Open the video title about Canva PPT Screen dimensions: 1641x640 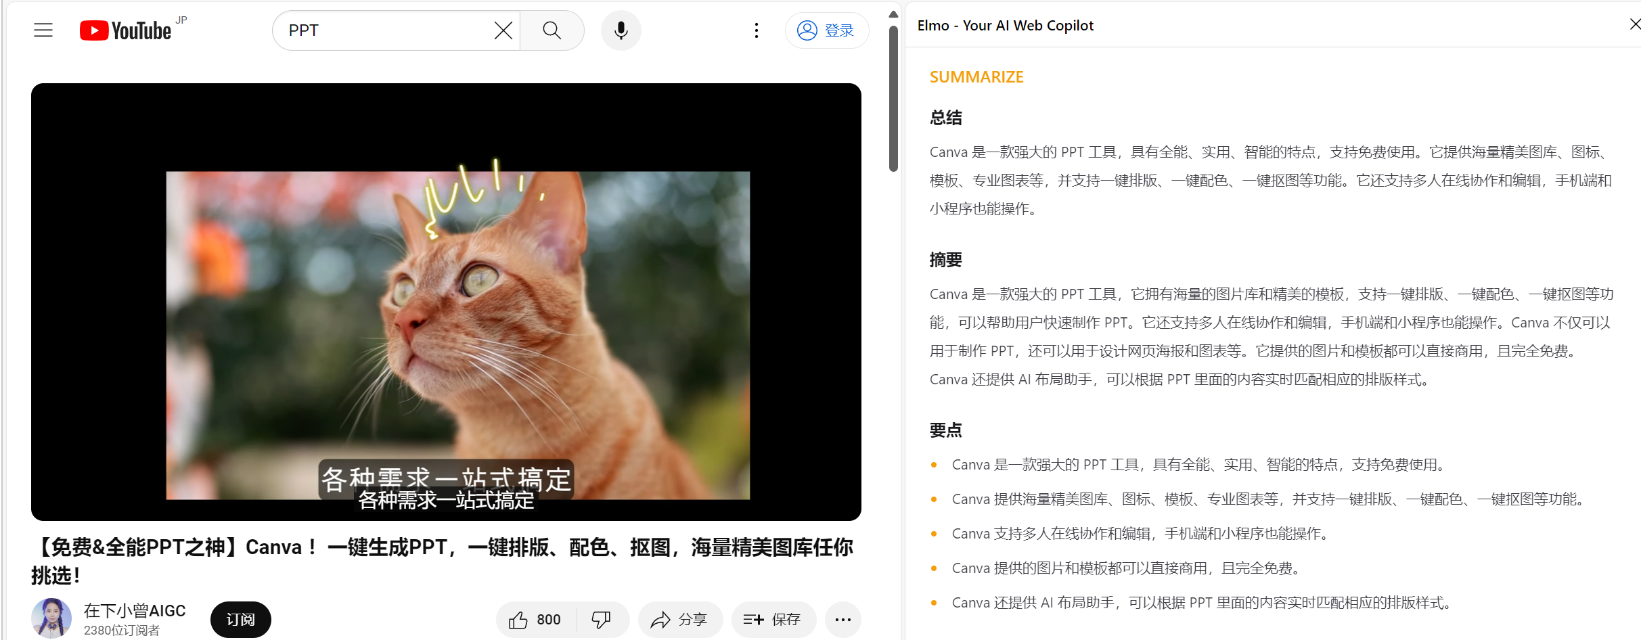pyautogui.click(x=442, y=561)
